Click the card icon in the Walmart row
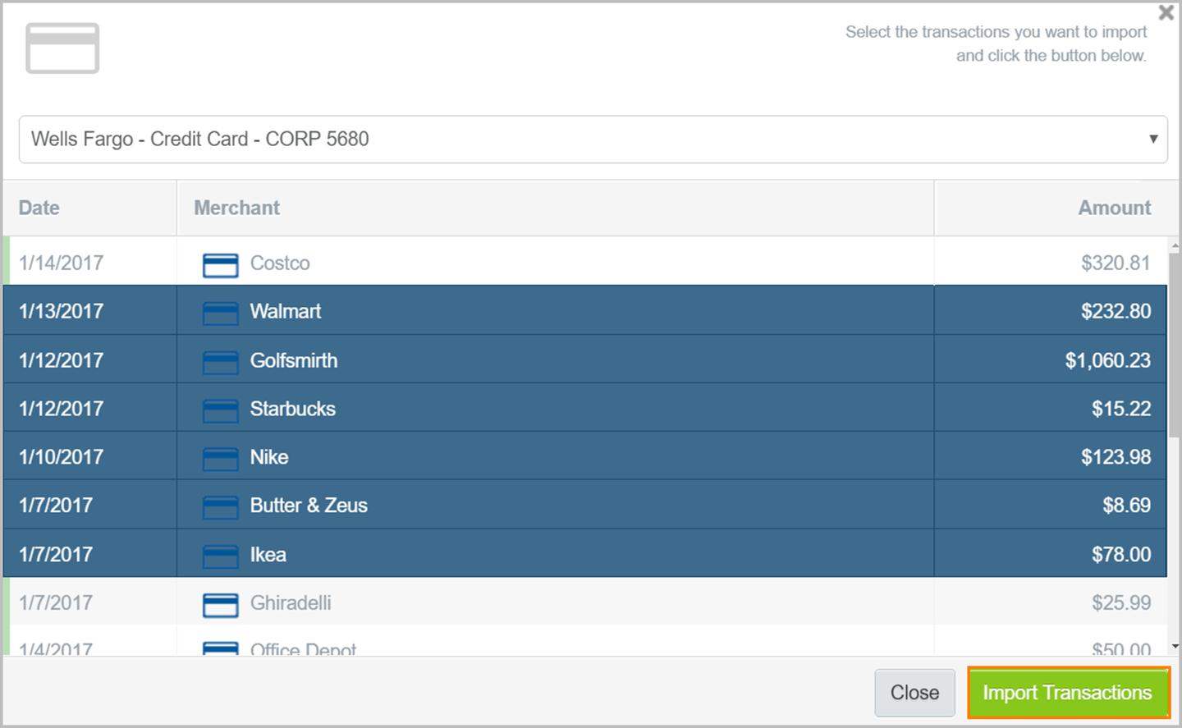1182x728 pixels. pos(220,314)
